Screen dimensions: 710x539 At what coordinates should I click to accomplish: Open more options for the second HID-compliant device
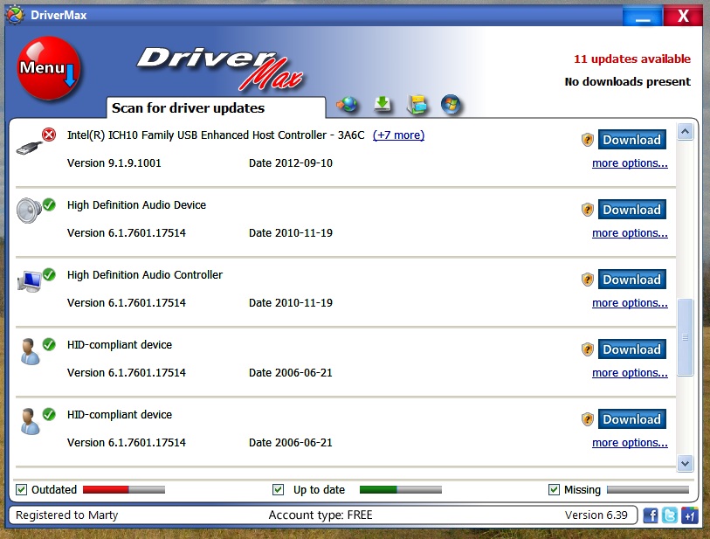coord(630,443)
